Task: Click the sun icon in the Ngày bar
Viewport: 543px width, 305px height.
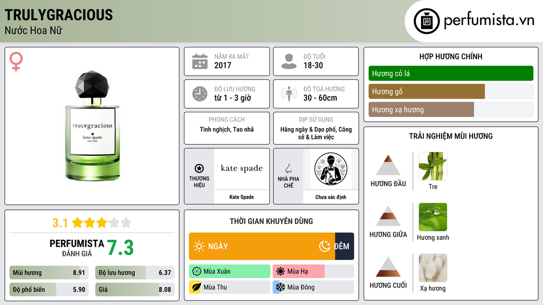Action: pyautogui.click(x=199, y=246)
